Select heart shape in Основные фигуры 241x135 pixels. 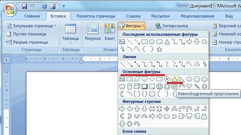point(189,87)
